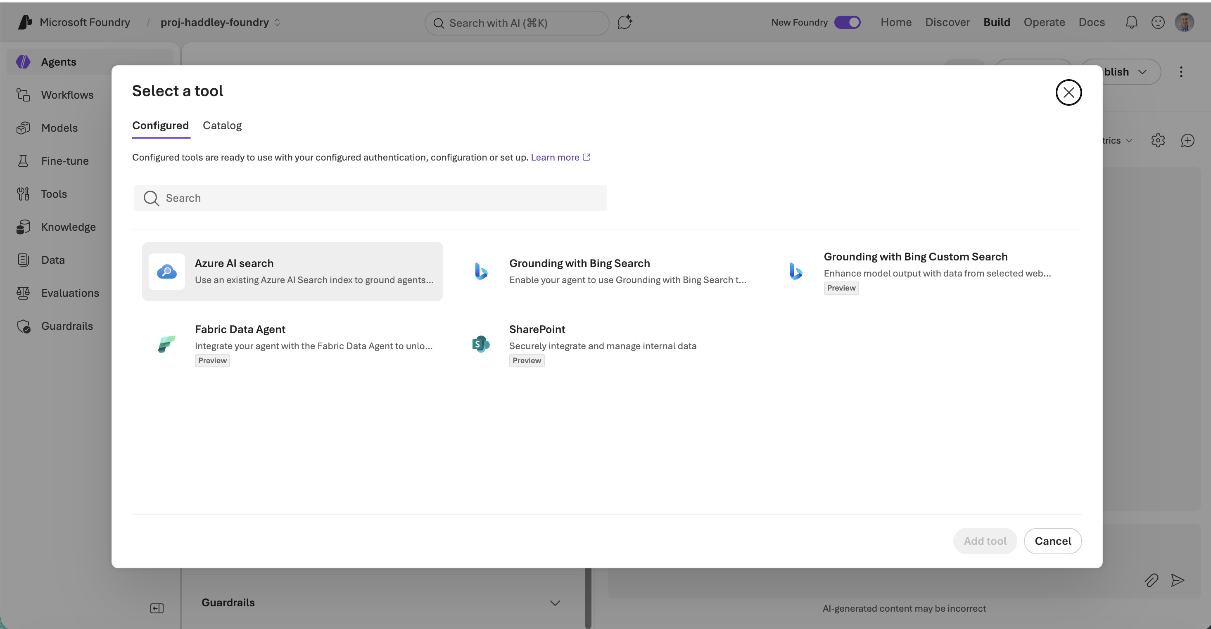Toggle the New Foundry switch off
The height and width of the screenshot is (629, 1211).
[848, 22]
